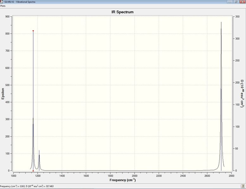Close the Vibrational Spectra window
The width and height of the screenshot is (246, 189).
[x=243, y=2]
